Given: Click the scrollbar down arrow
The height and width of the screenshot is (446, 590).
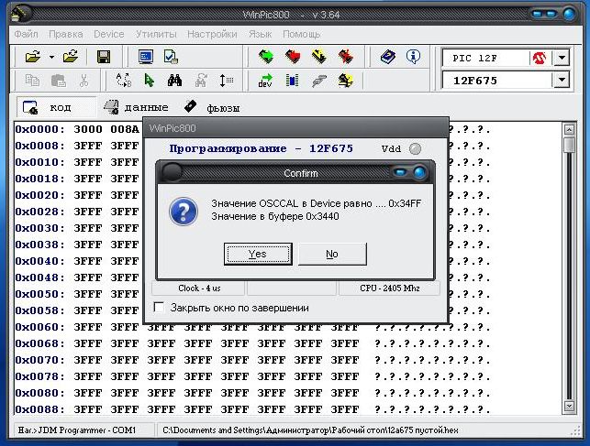Looking at the screenshot, I should pos(569,407).
